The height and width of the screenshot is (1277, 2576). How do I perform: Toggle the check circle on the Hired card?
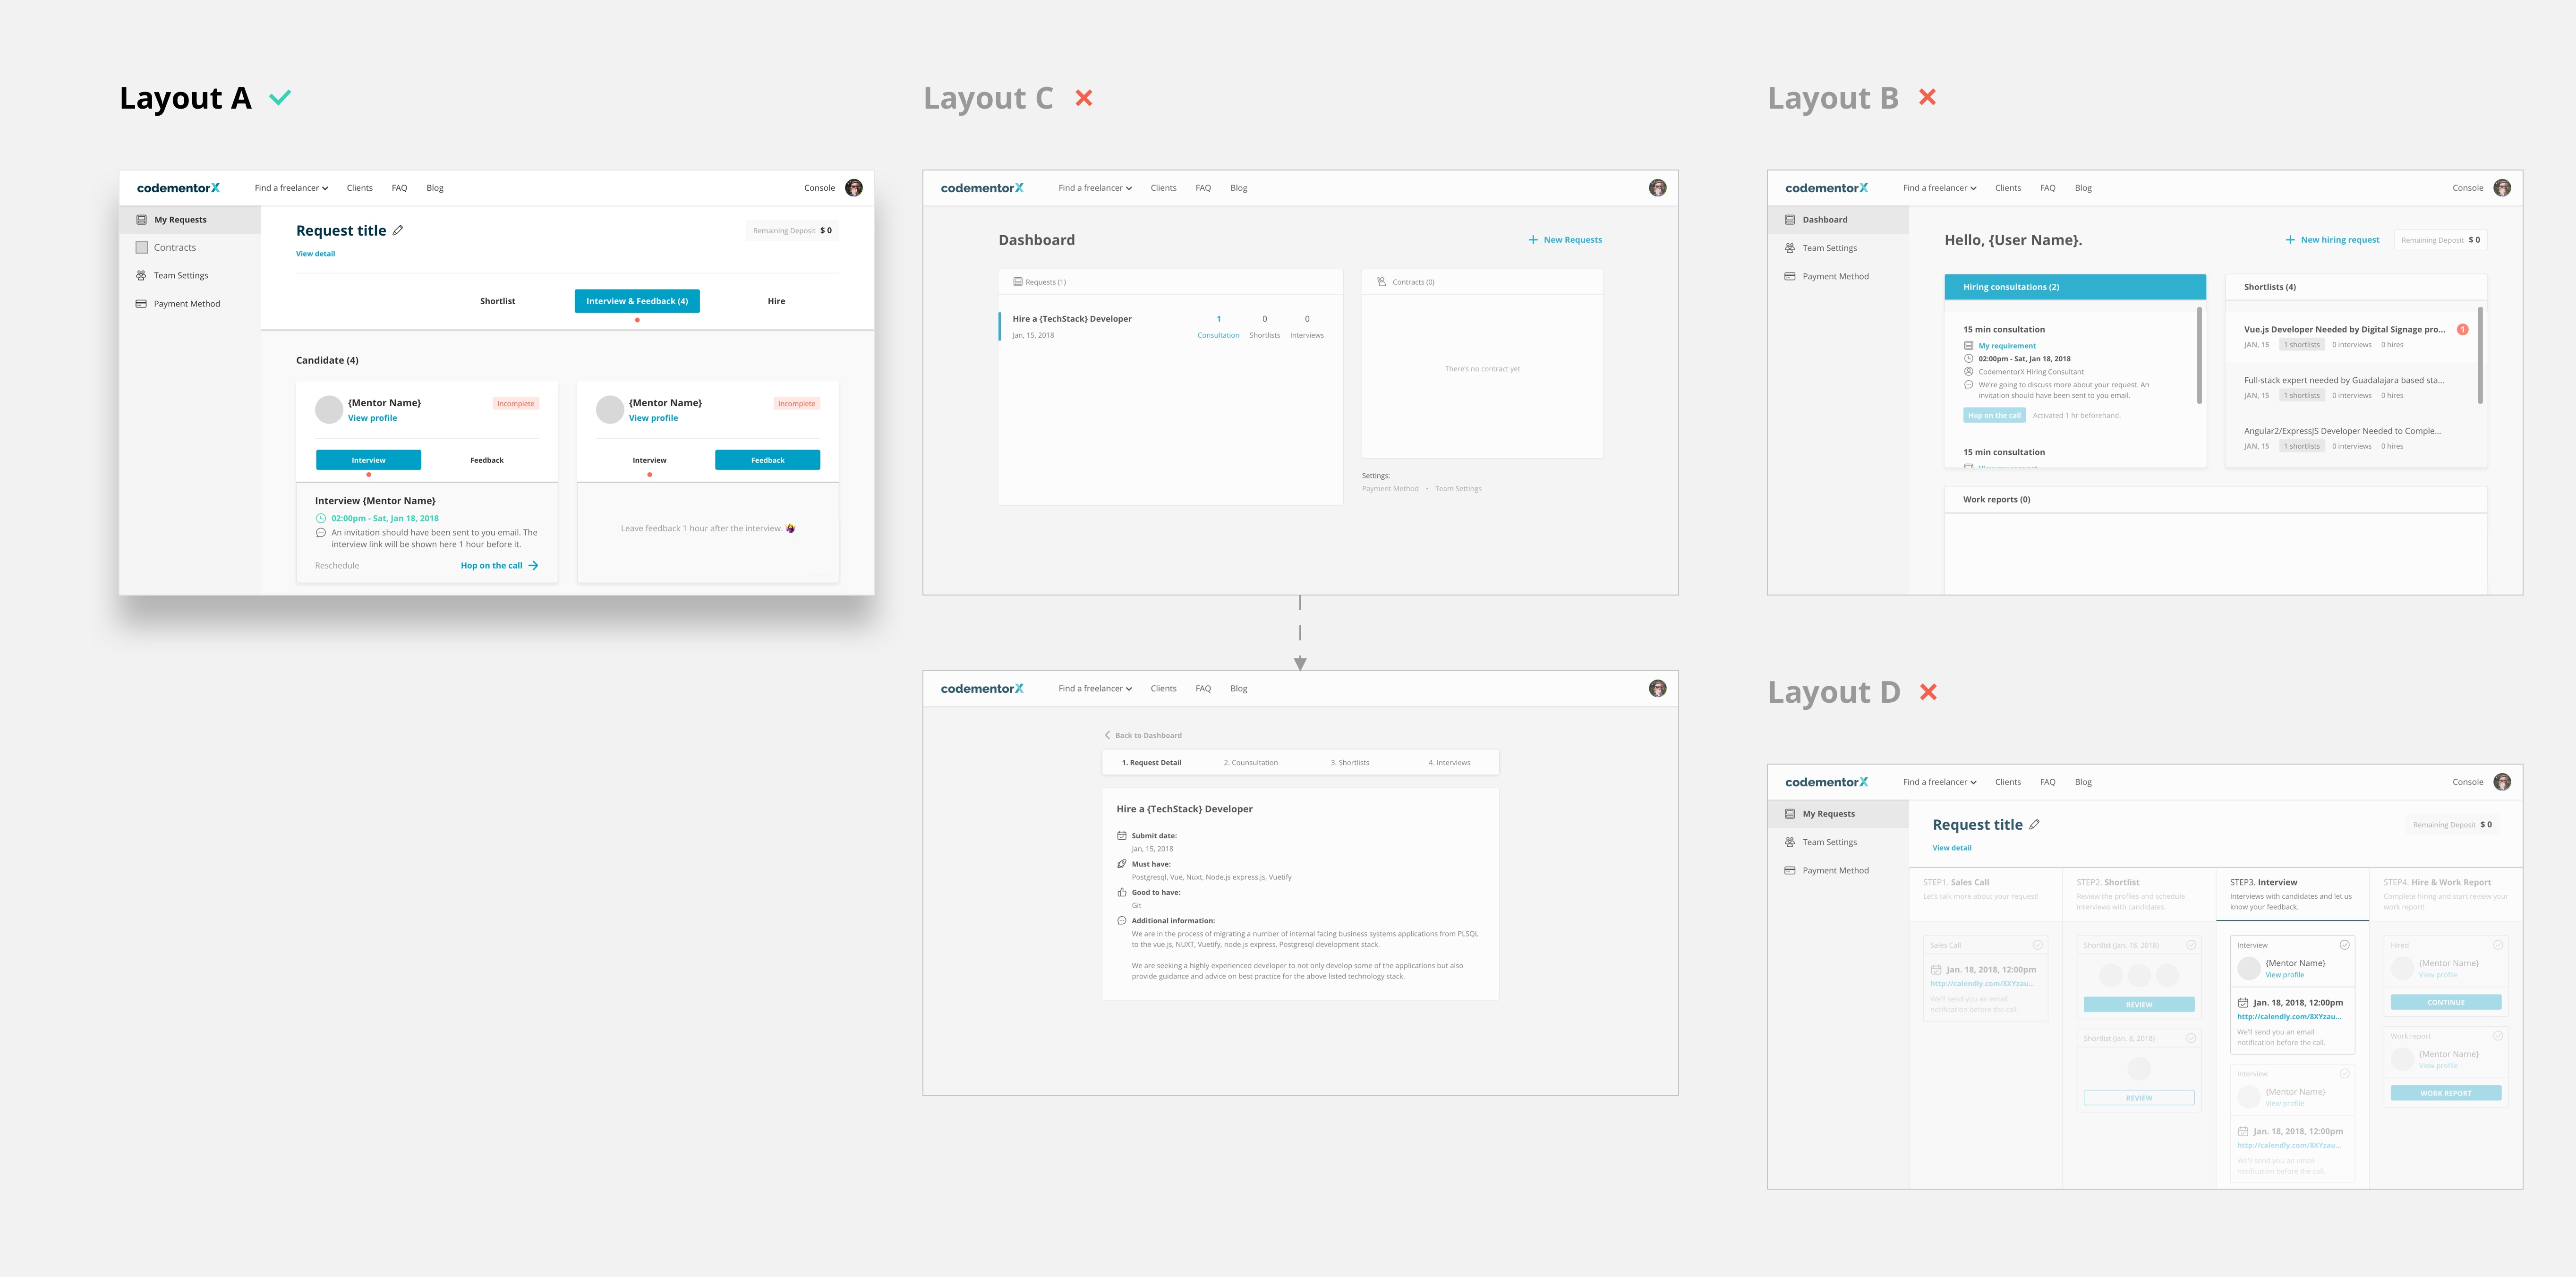click(2498, 945)
